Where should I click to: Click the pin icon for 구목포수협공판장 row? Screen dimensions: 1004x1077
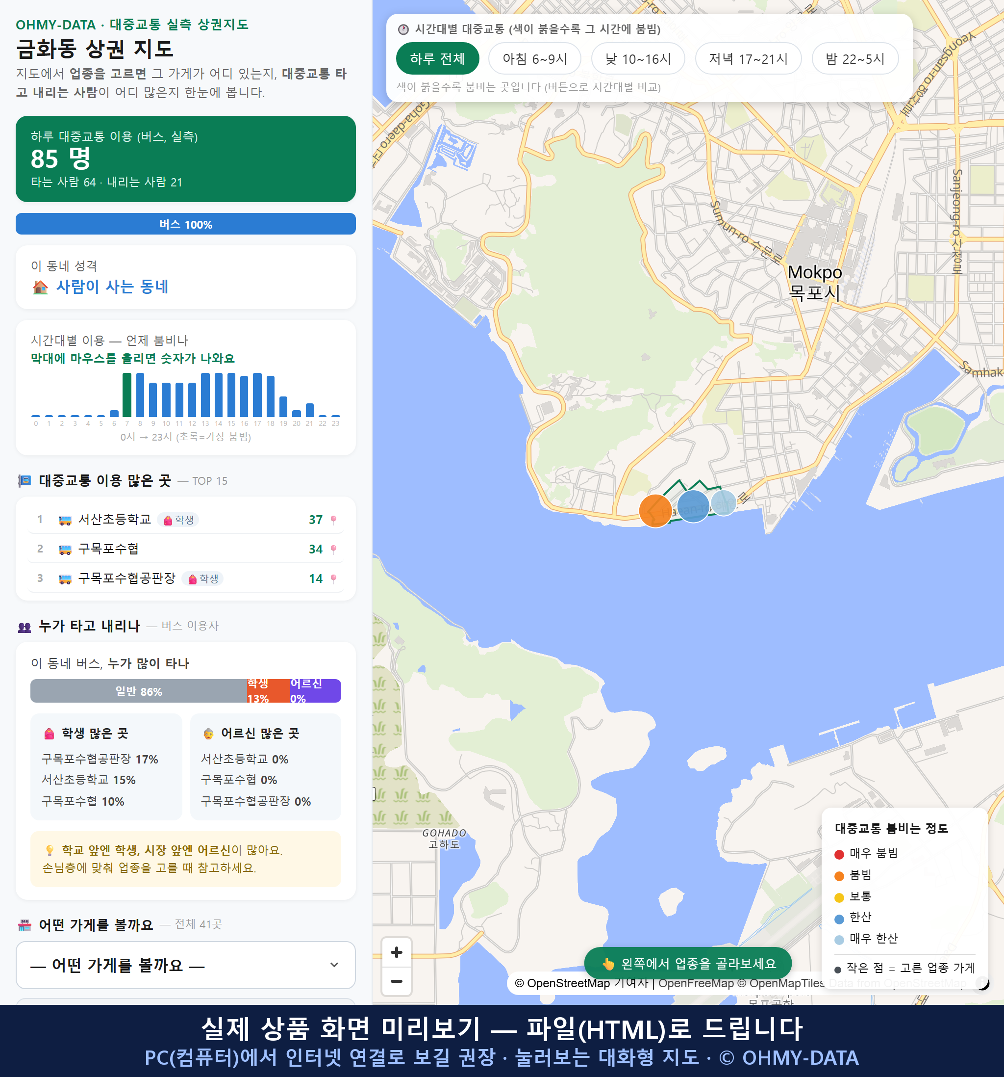[x=333, y=578]
